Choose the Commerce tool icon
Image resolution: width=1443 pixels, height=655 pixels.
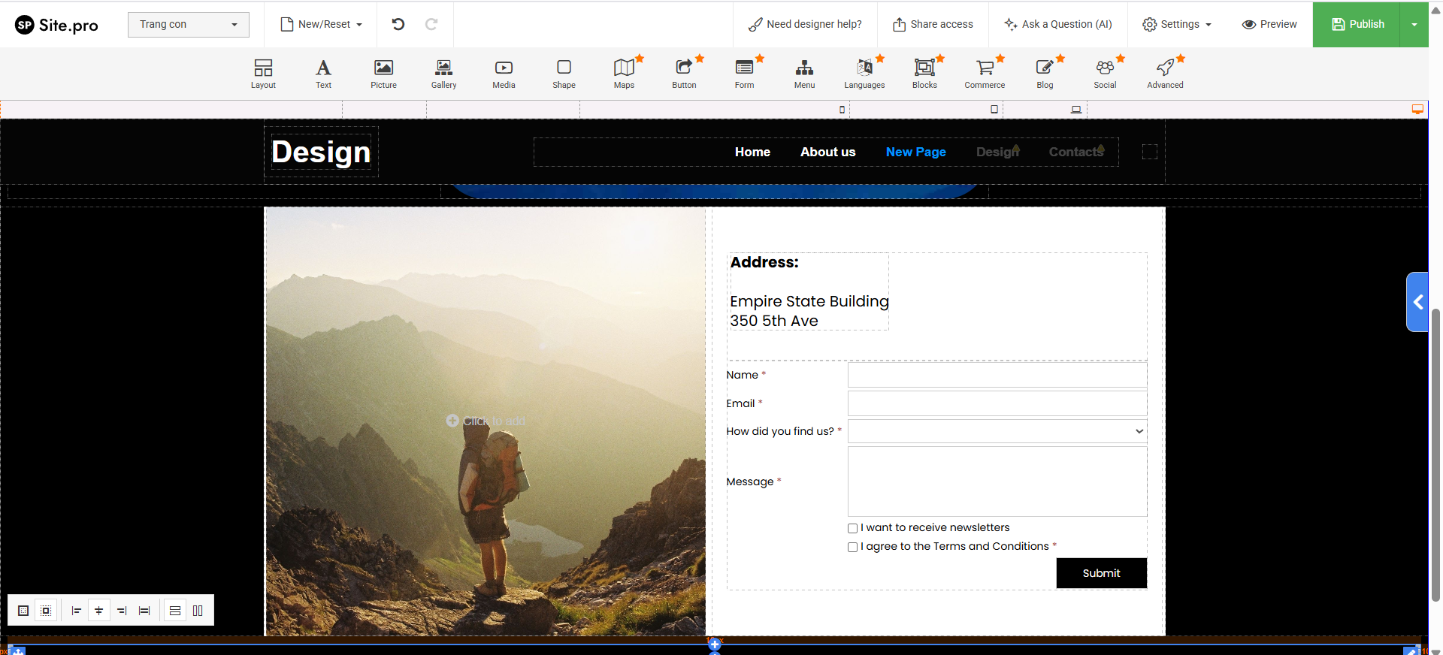(x=985, y=68)
